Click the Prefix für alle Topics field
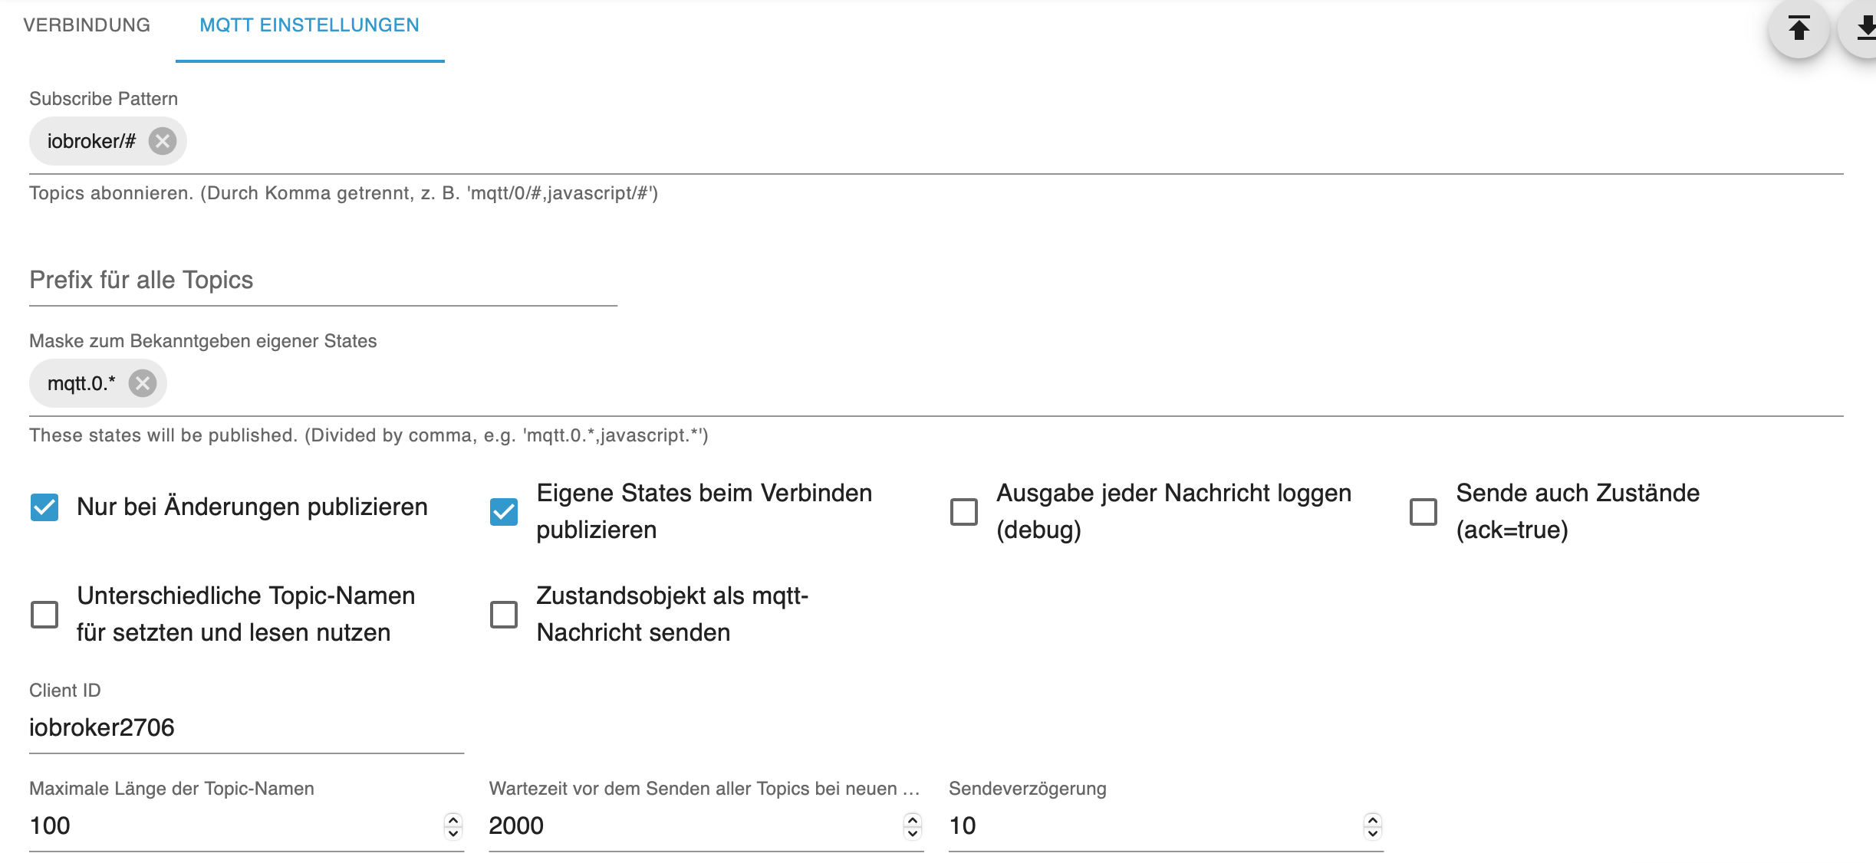This screenshot has height=863, width=1876. click(x=322, y=281)
